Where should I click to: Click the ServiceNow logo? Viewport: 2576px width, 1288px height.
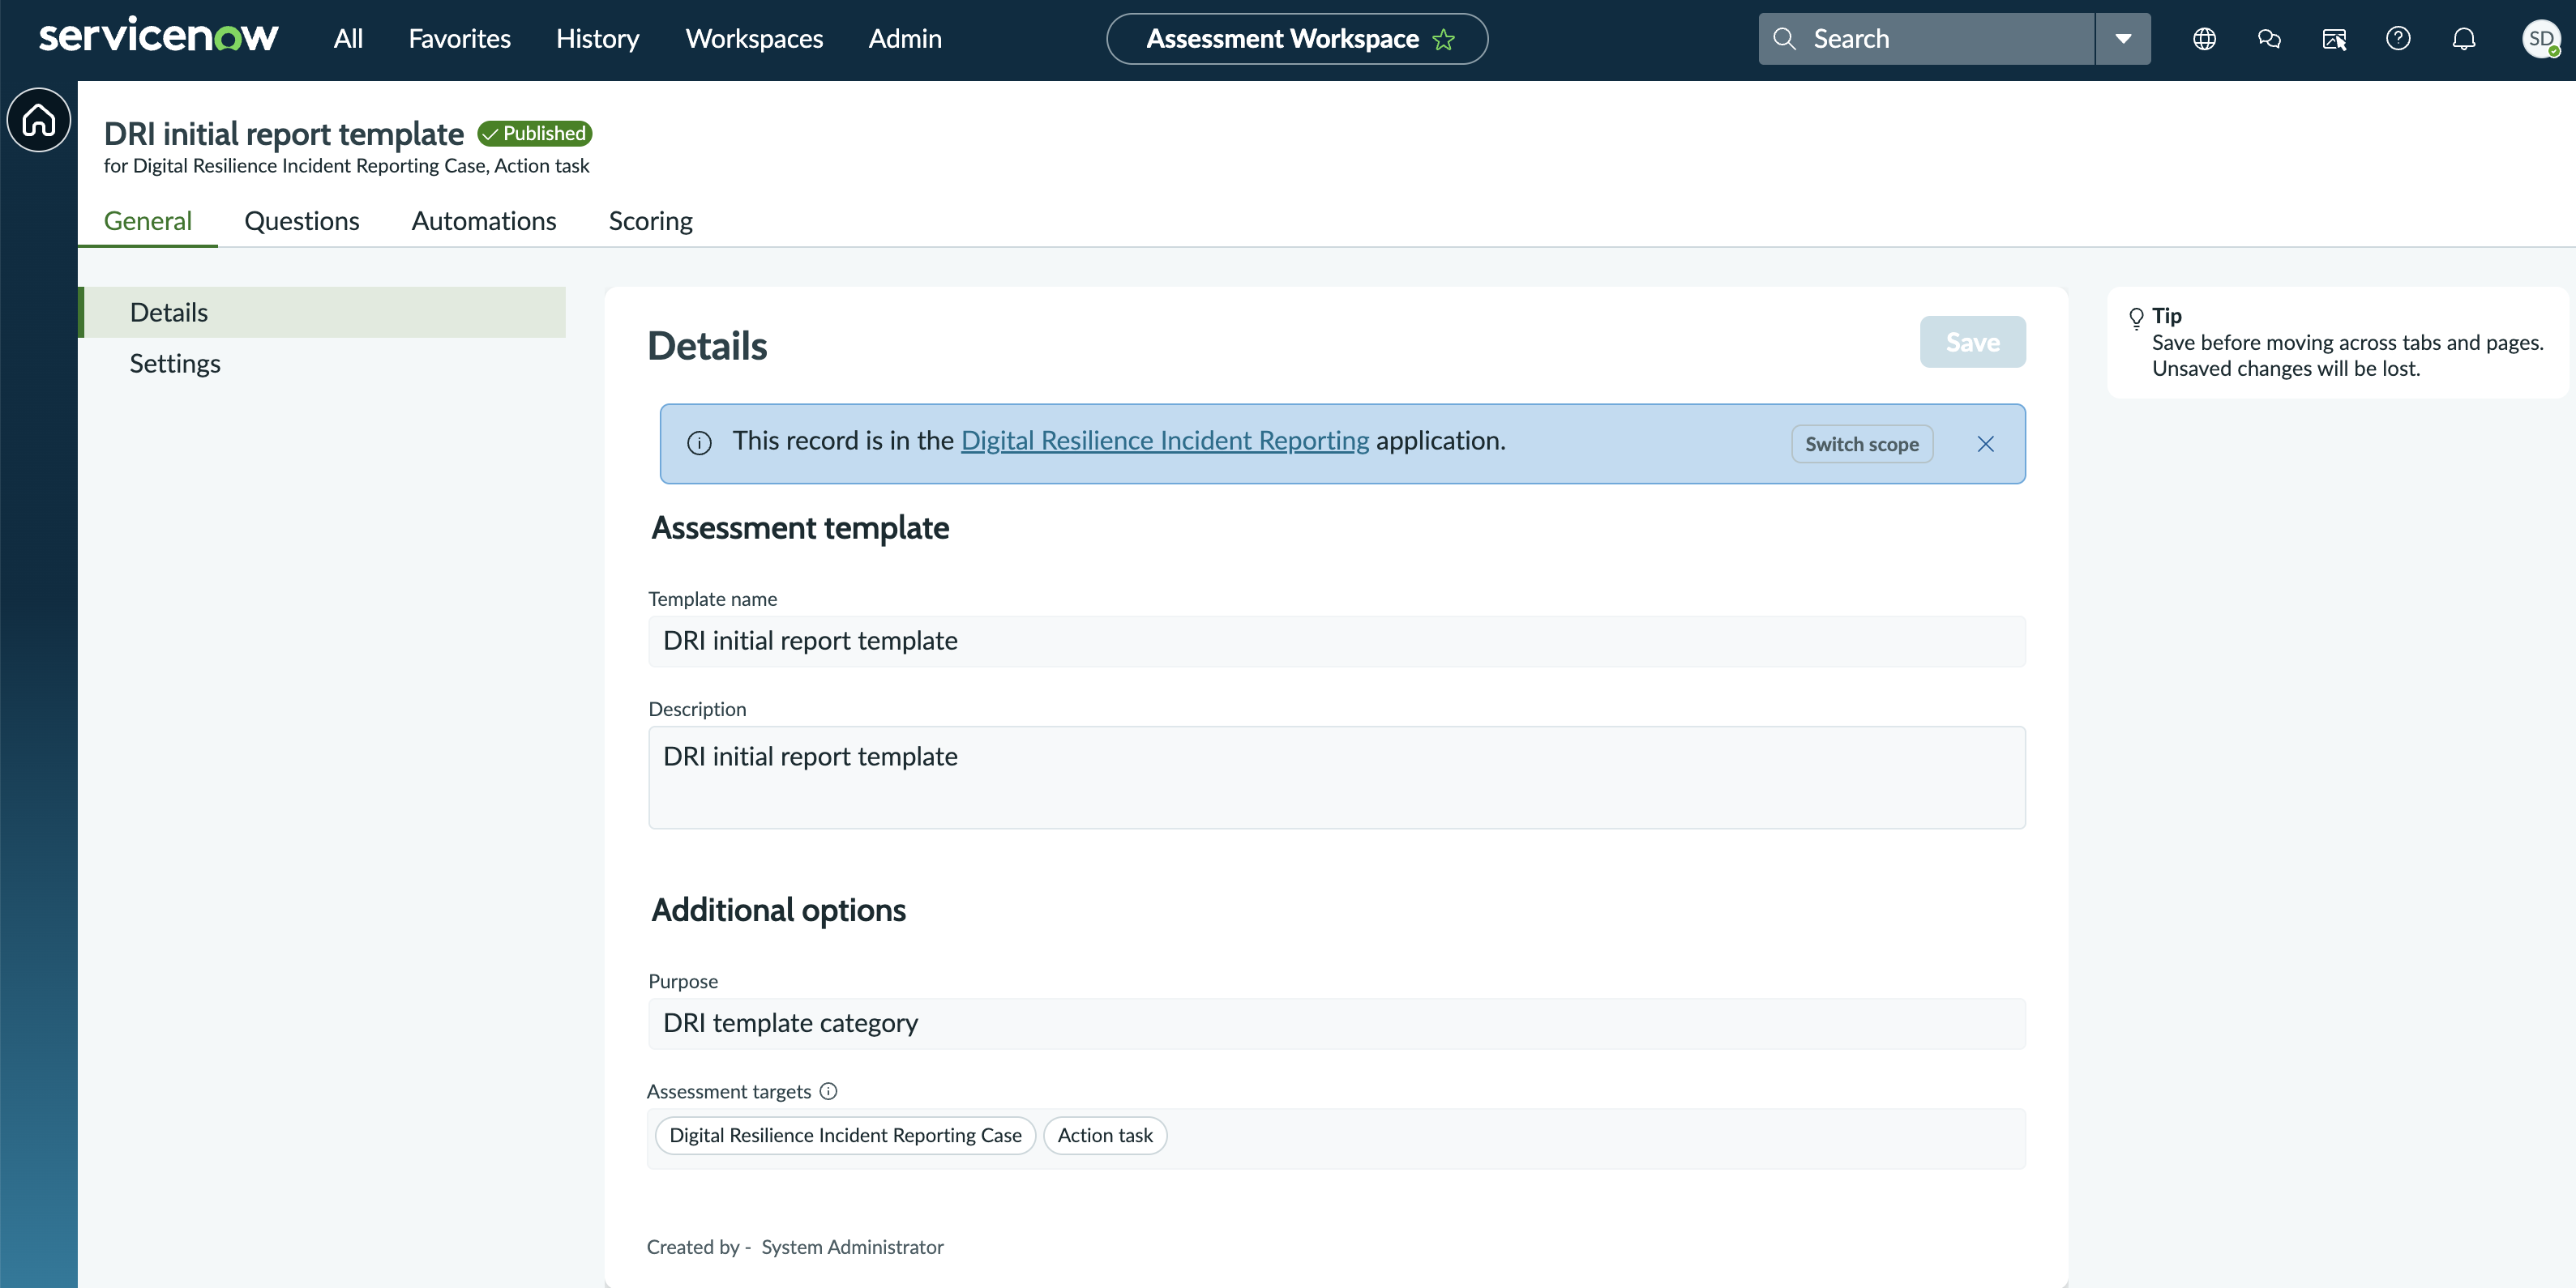(158, 36)
